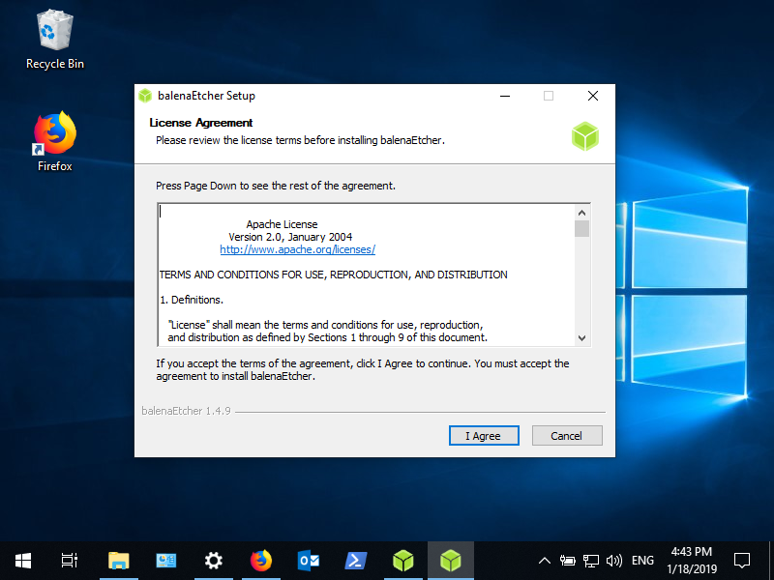Image resolution: width=774 pixels, height=580 pixels.
Task: Click the license scrollbar down arrow
Action: click(582, 337)
